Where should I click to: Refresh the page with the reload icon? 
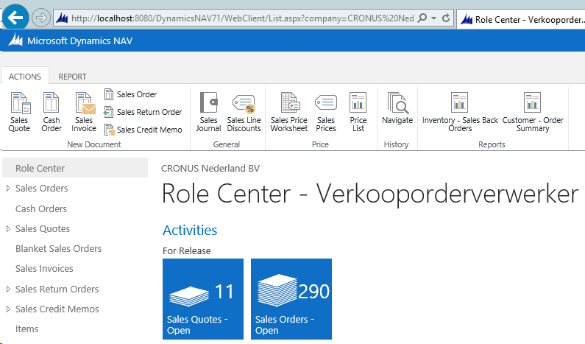click(x=446, y=18)
